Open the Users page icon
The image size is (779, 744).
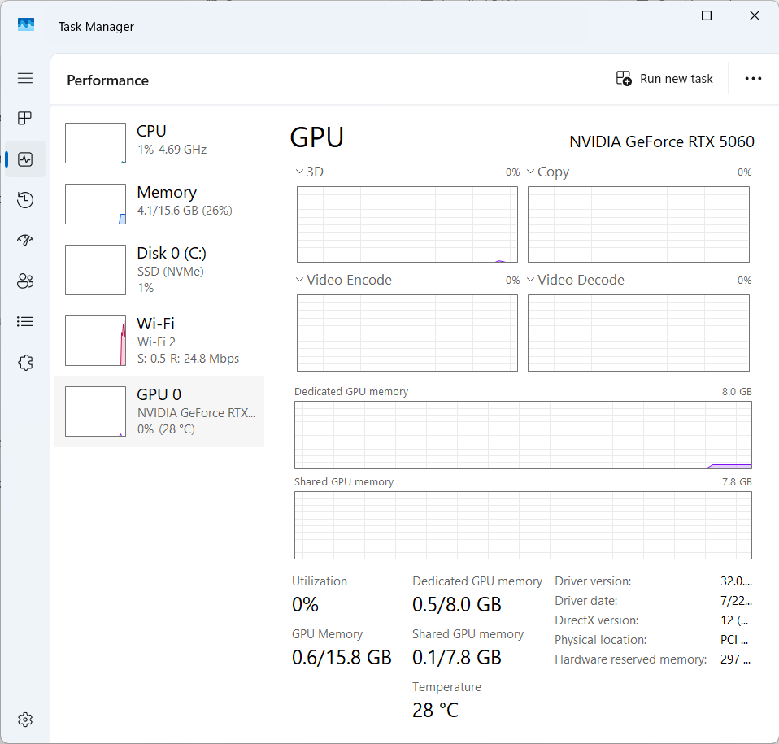[x=25, y=281]
